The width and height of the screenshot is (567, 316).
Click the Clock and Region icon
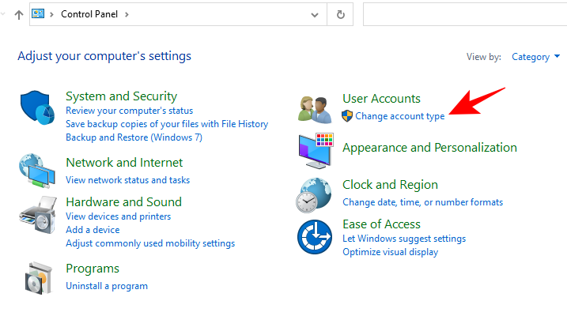click(314, 194)
